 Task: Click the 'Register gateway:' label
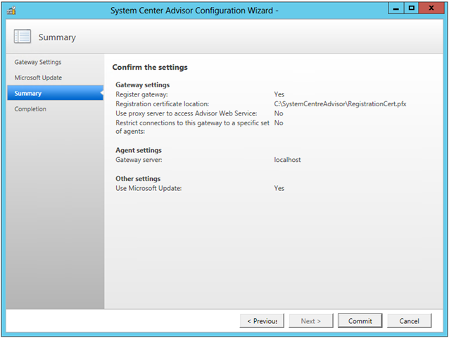coord(141,94)
